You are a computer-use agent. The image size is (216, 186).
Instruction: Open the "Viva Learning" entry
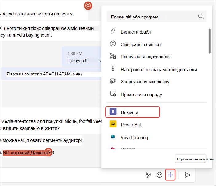pyautogui.click(x=134, y=138)
